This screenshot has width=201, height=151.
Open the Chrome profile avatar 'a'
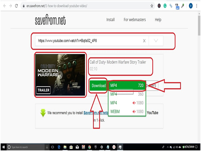(x=191, y=6)
